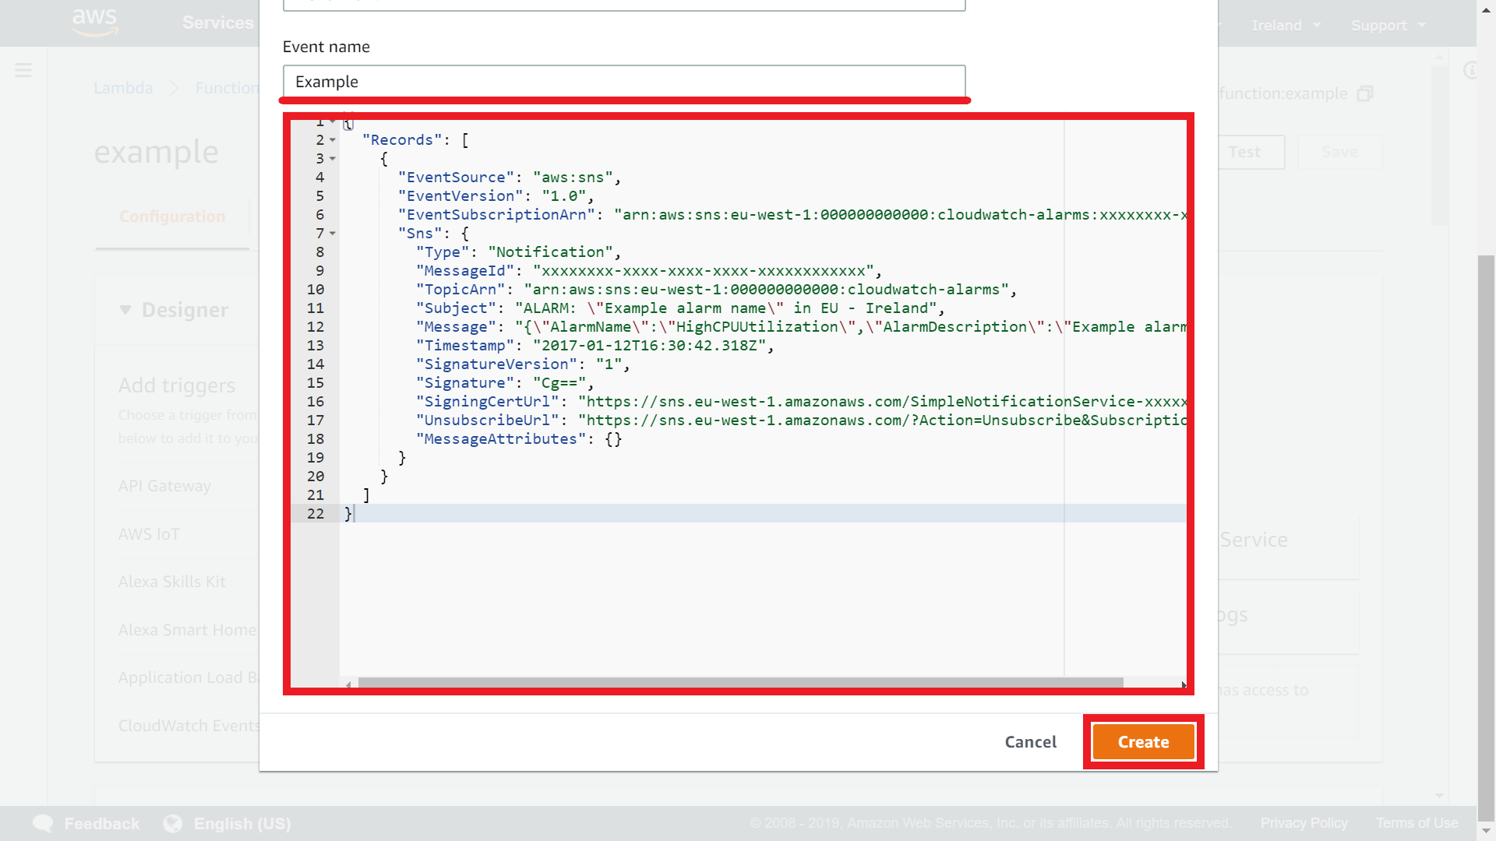
Task: Open the hamburger side navigation menu
Action: click(x=23, y=70)
